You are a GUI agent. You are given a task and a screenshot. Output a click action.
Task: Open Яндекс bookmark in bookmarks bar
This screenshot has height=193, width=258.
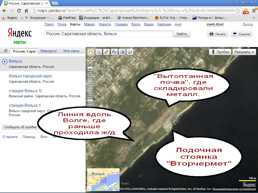coord(10,18)
